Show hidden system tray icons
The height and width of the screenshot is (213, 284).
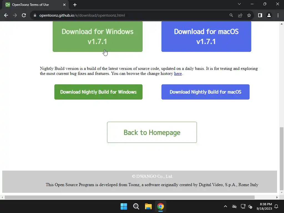pyautogui.click(x=225, y=206)
